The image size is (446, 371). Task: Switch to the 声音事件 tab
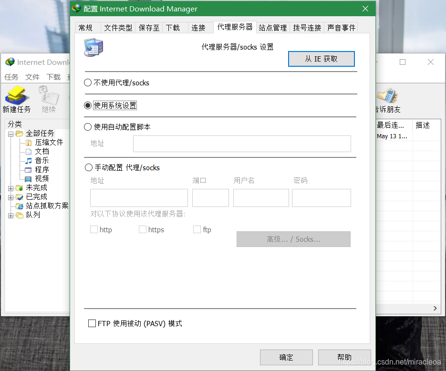point(341,28)
